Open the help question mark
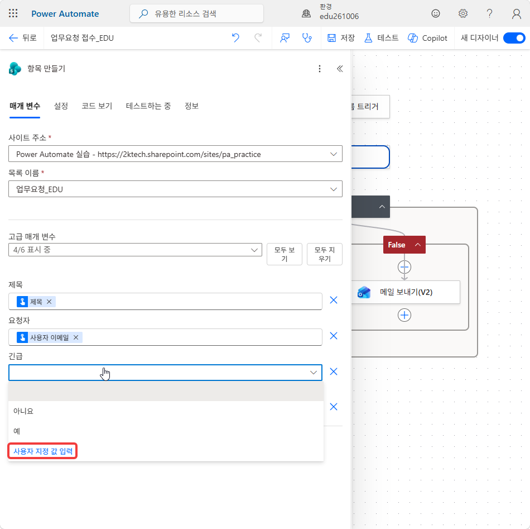Viewport: 530px width, 529px height. pos(489,13)
